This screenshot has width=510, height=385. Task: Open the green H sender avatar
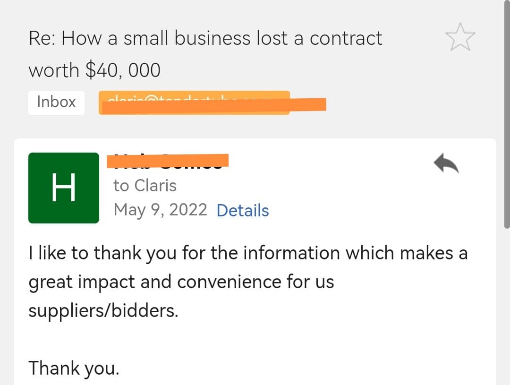[64, 188]
